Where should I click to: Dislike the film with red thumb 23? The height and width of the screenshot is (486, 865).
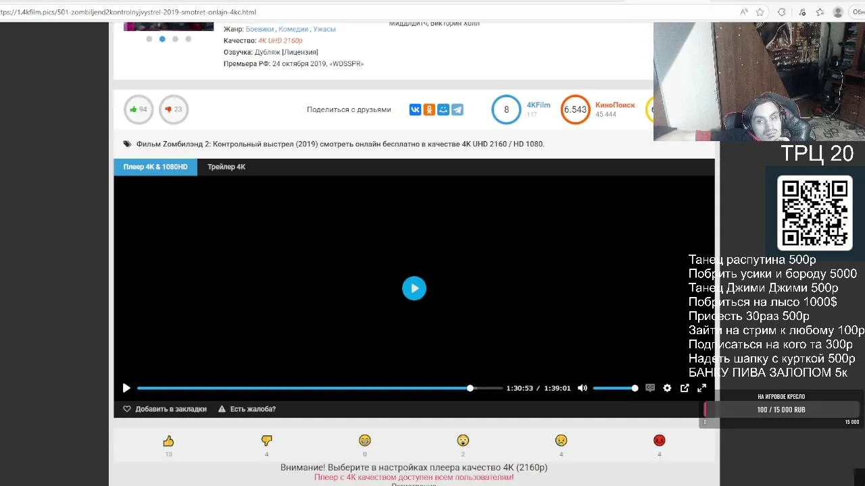click(174, 109)
